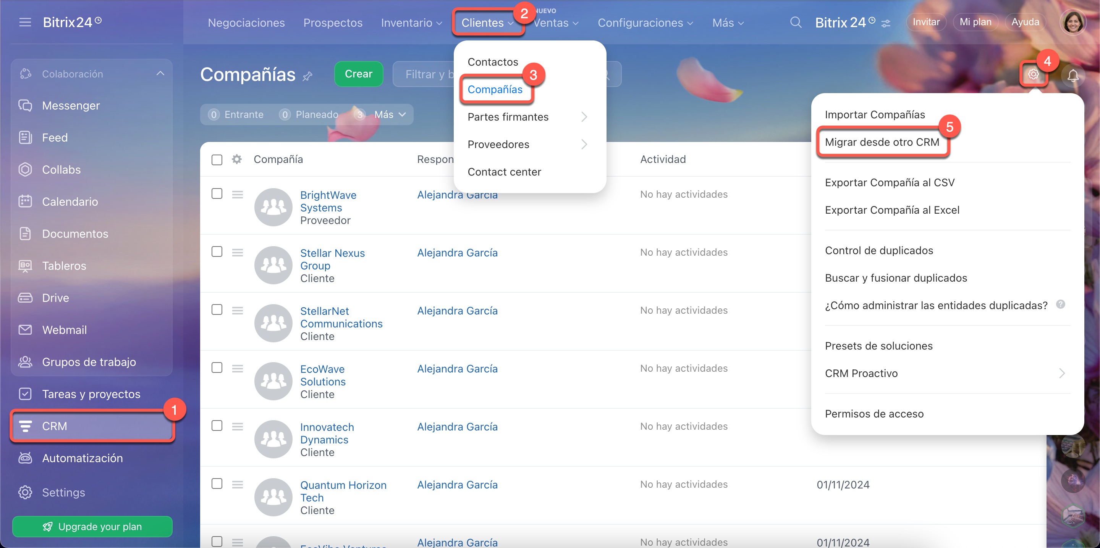
Task: Click the Invitar button
Action: pyautogui.click(x=926, y=22)
